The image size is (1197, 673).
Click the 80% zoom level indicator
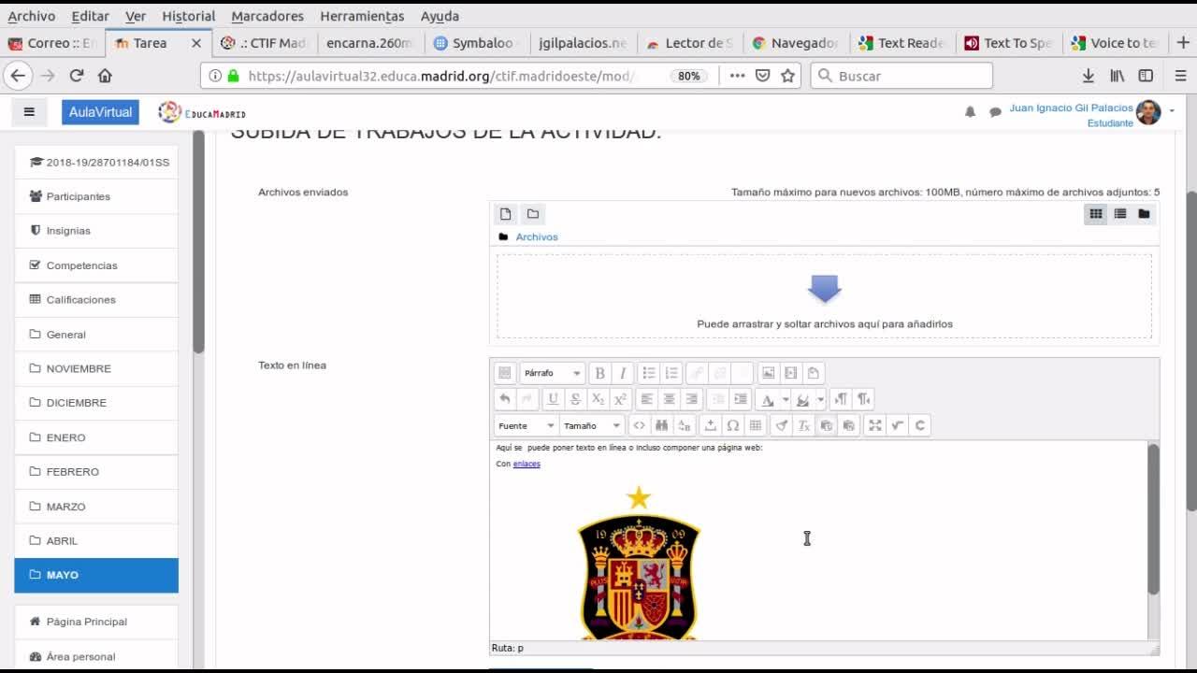click(x=689, y=76)
